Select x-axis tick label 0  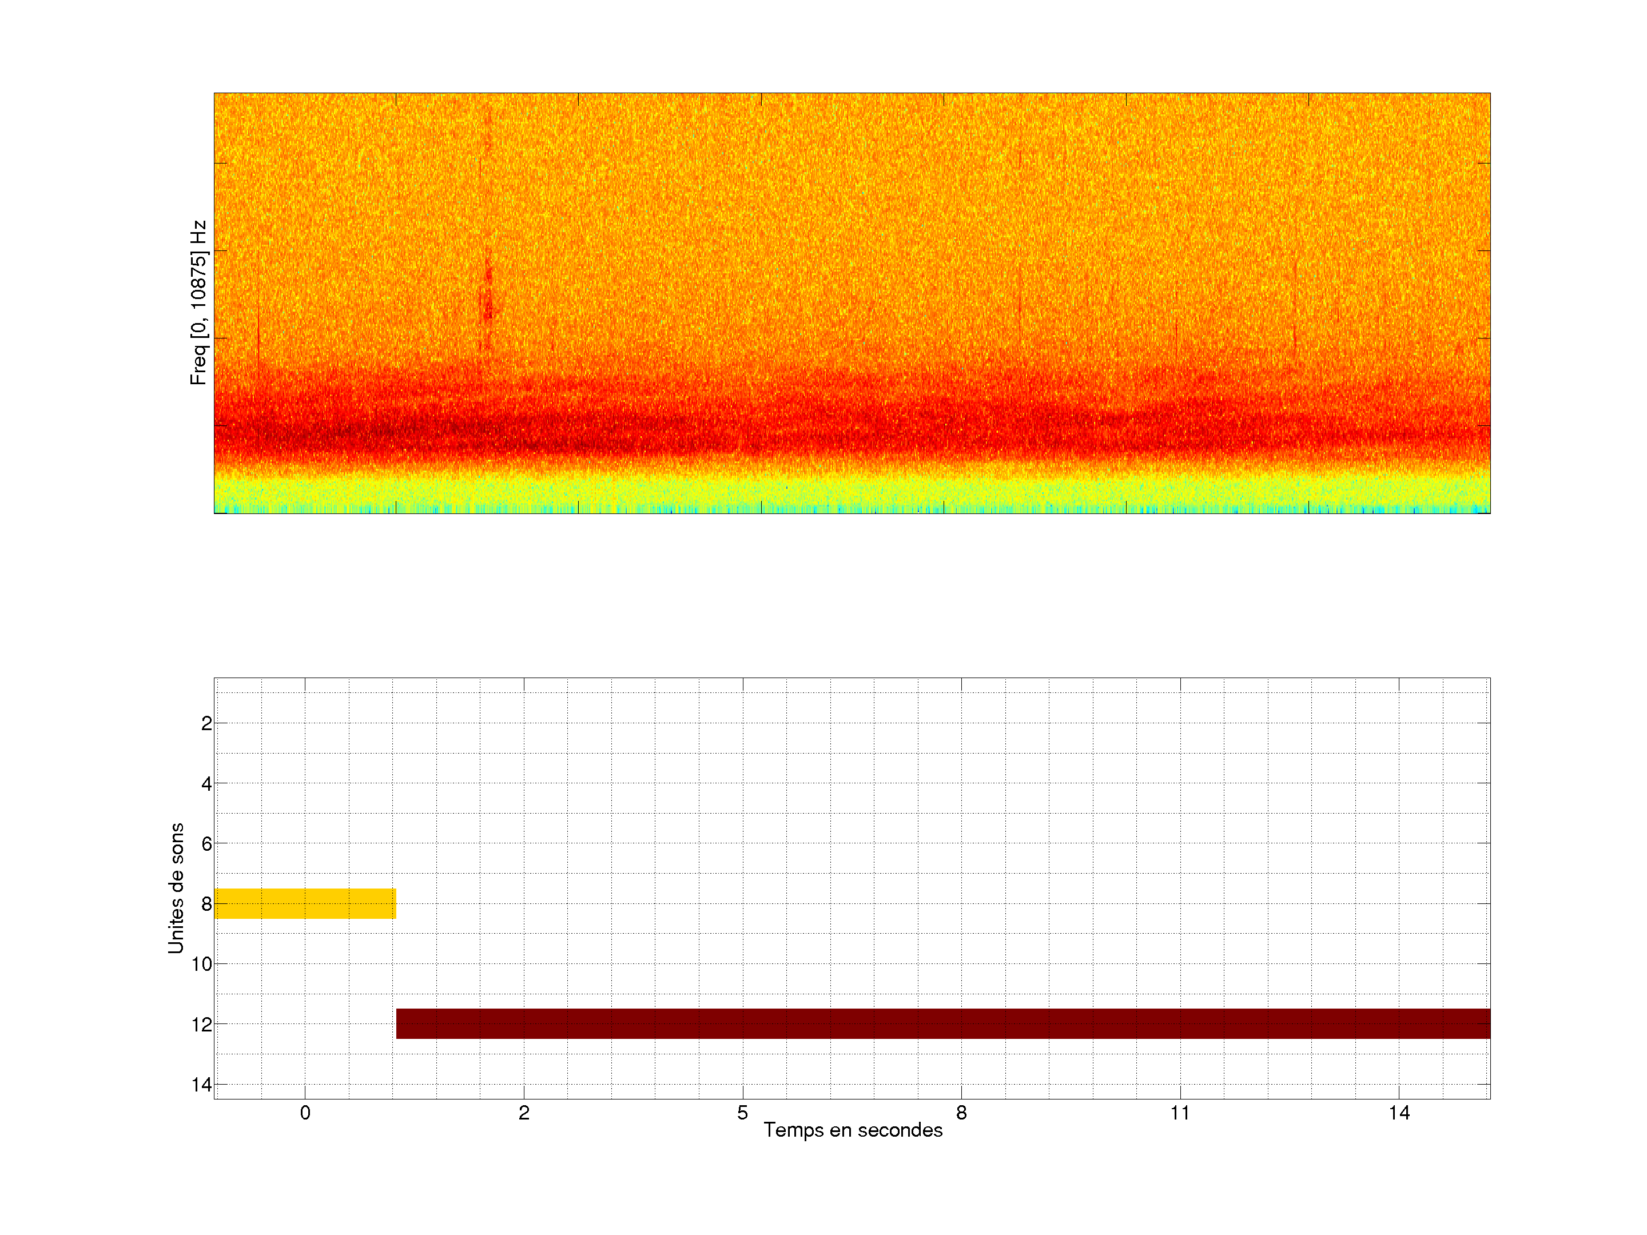305,1113
